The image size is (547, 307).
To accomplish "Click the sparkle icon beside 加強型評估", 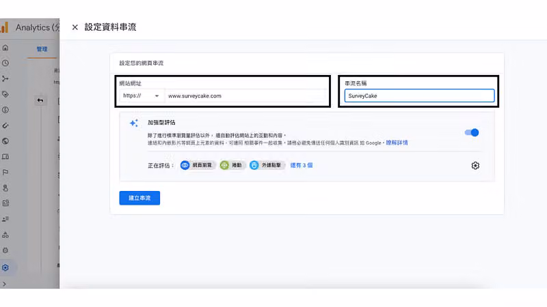I will [x=134, y=123].
